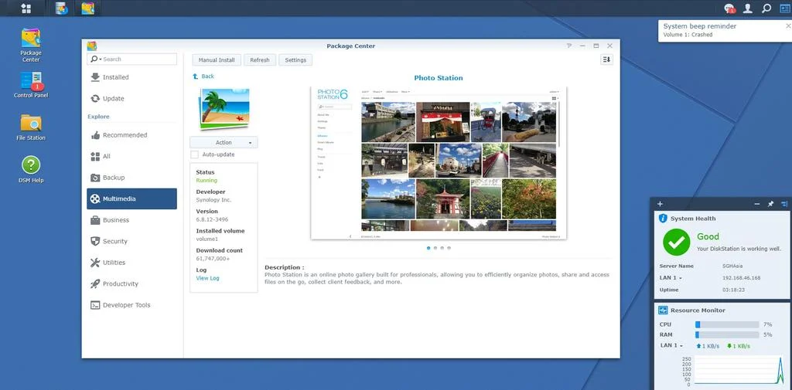Open the DSM main menu grid icon
792x390 pixels.
(26, 8)
